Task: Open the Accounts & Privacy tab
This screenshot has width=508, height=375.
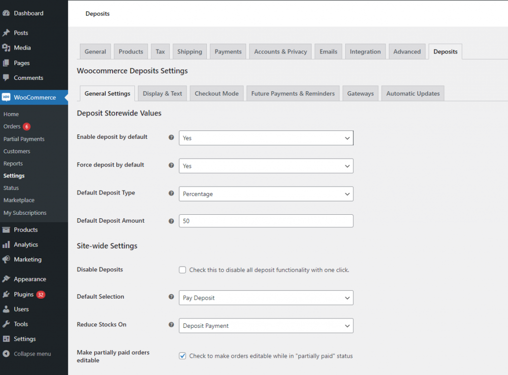Action: tap(281, 52)
